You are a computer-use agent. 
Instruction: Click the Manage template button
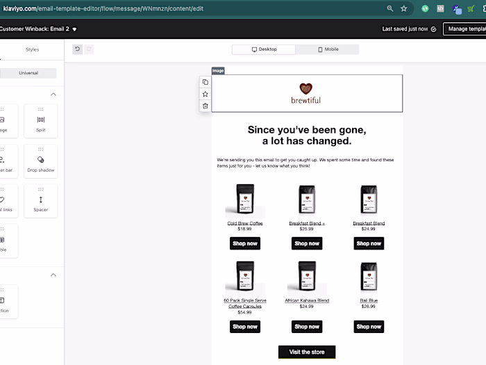click(464, 29)
